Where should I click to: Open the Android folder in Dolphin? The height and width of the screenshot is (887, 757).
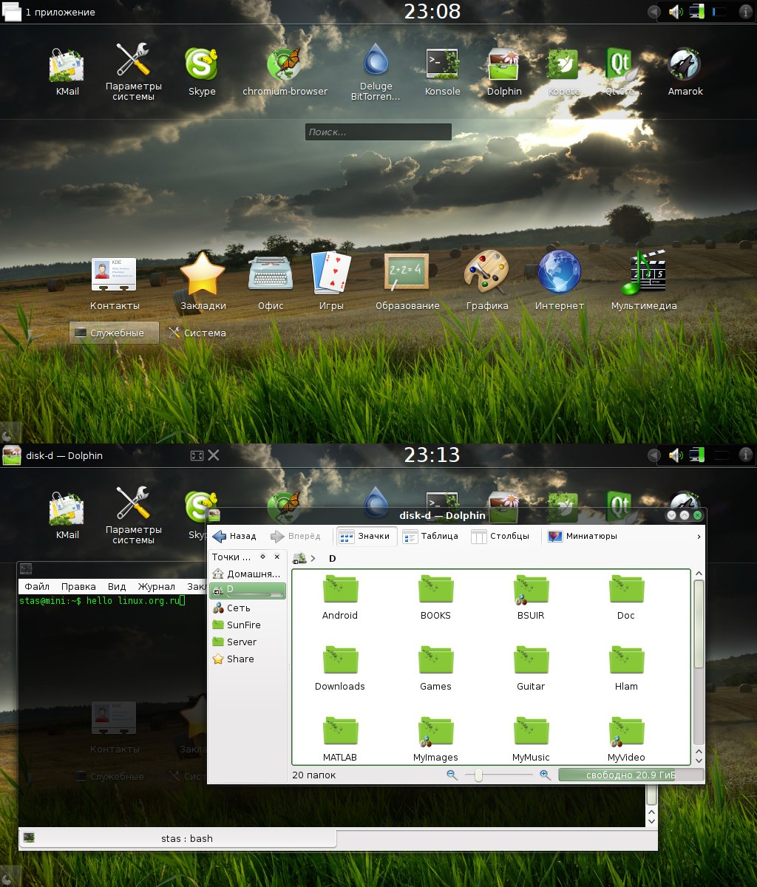[x=340, y=597]
